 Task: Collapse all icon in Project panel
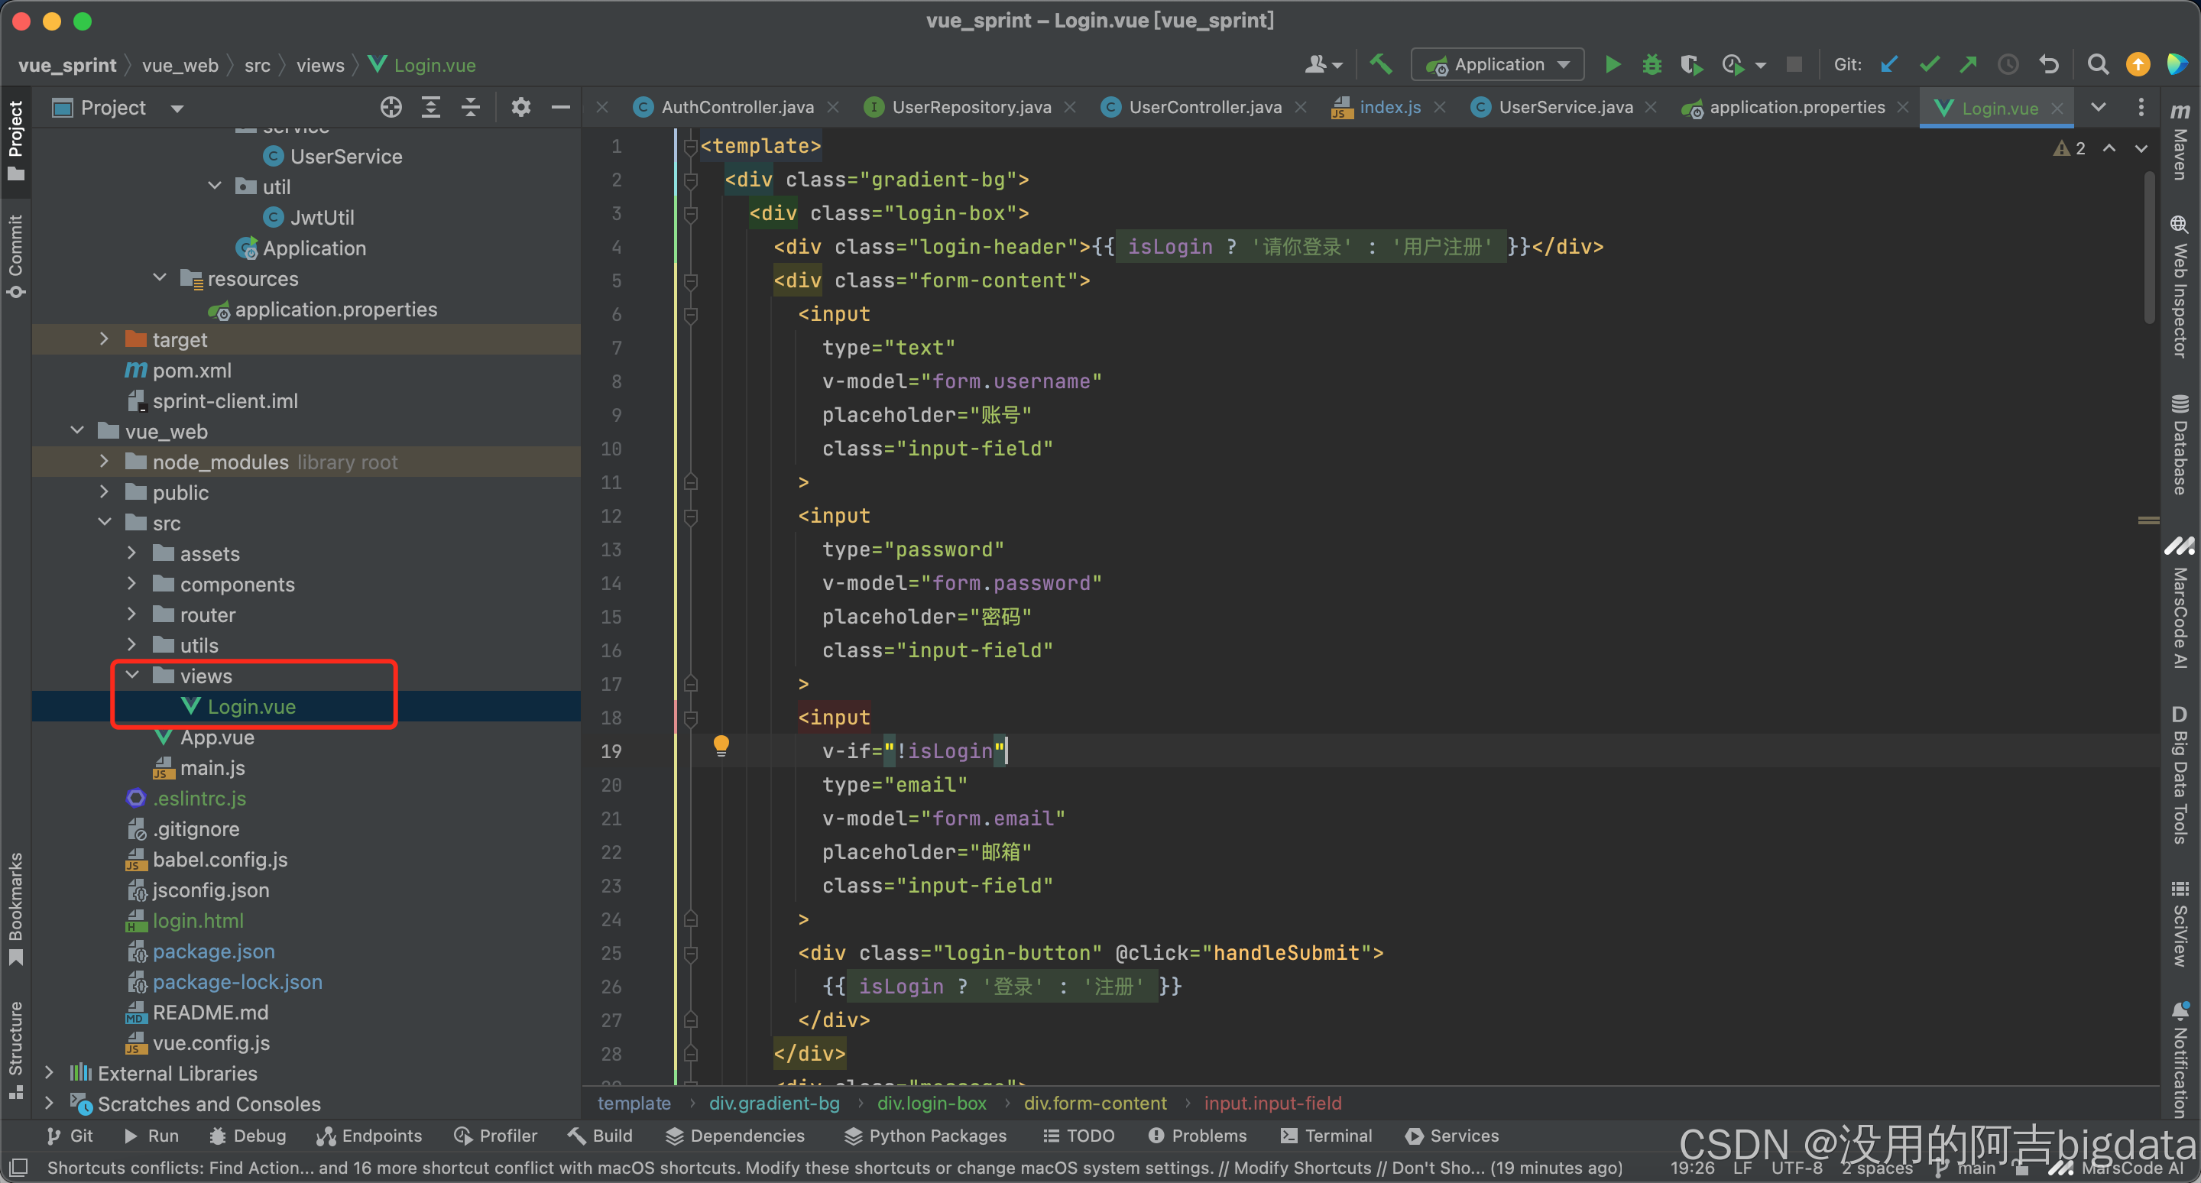point(470,108)
